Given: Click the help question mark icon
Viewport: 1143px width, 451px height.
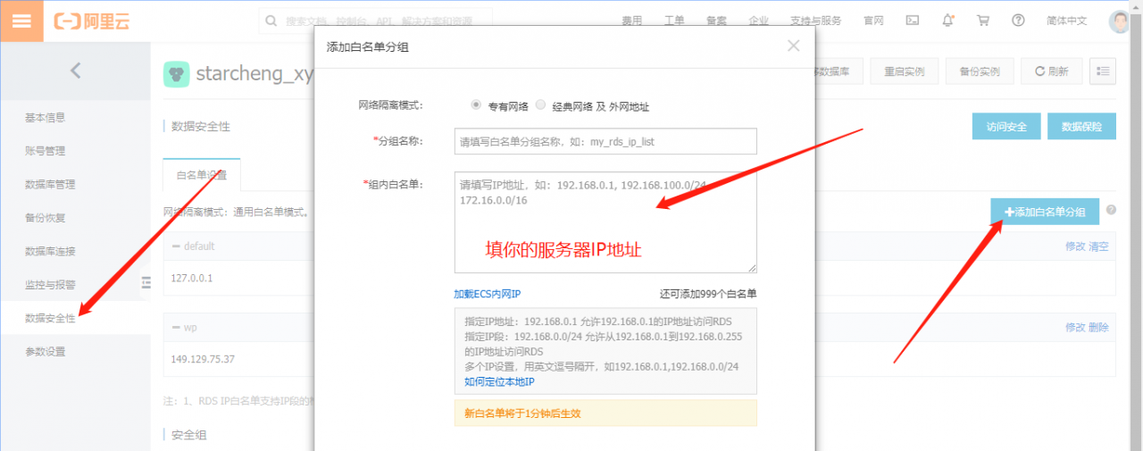Looking at the screenshot, I should coord(1018,21).
